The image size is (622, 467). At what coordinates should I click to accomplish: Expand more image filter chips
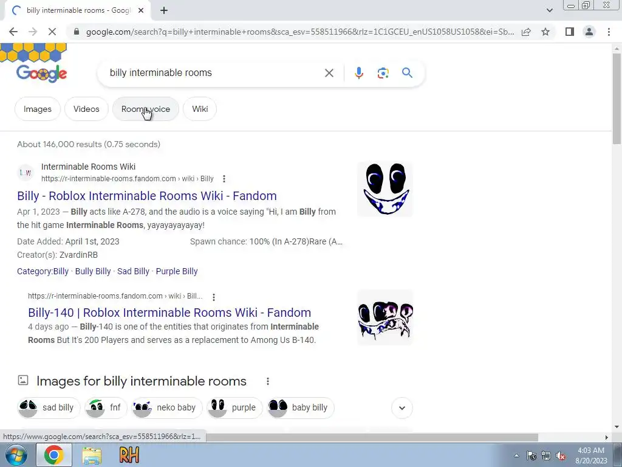(402, 408)
